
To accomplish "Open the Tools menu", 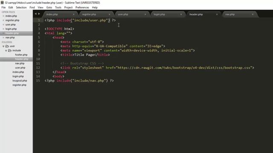I will [58, 8].
